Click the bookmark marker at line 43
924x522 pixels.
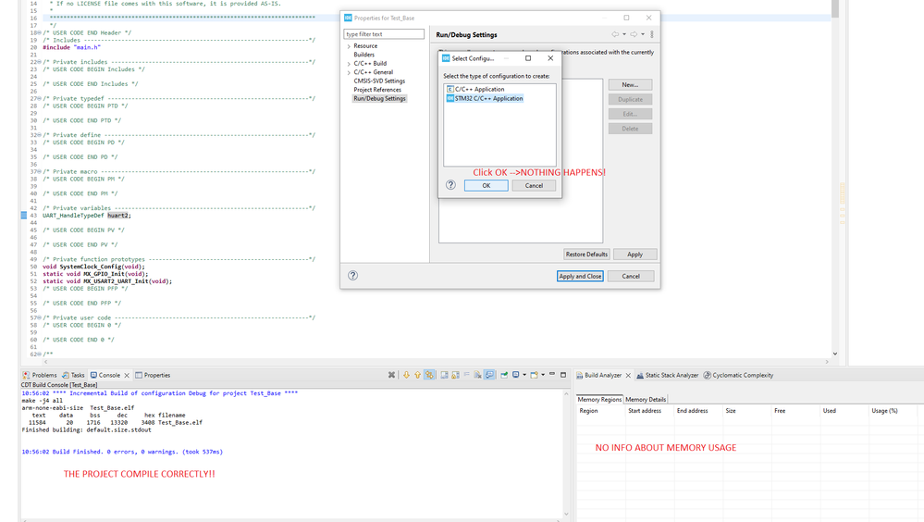click(x=24, y=216)
